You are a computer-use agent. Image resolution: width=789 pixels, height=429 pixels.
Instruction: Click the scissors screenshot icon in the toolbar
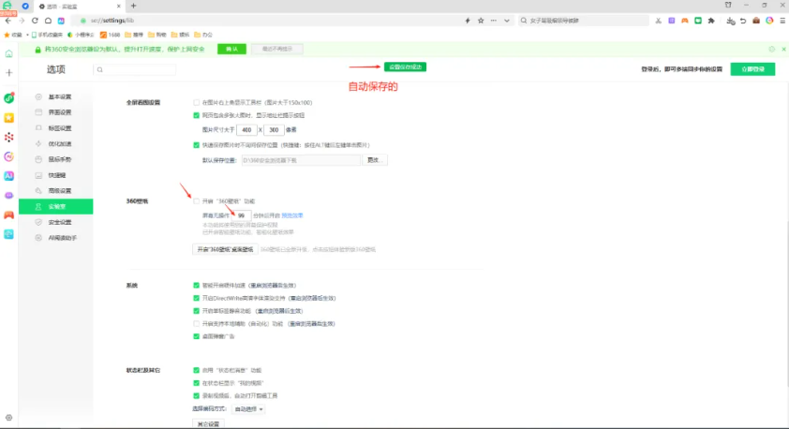click(x=658, y=21)
